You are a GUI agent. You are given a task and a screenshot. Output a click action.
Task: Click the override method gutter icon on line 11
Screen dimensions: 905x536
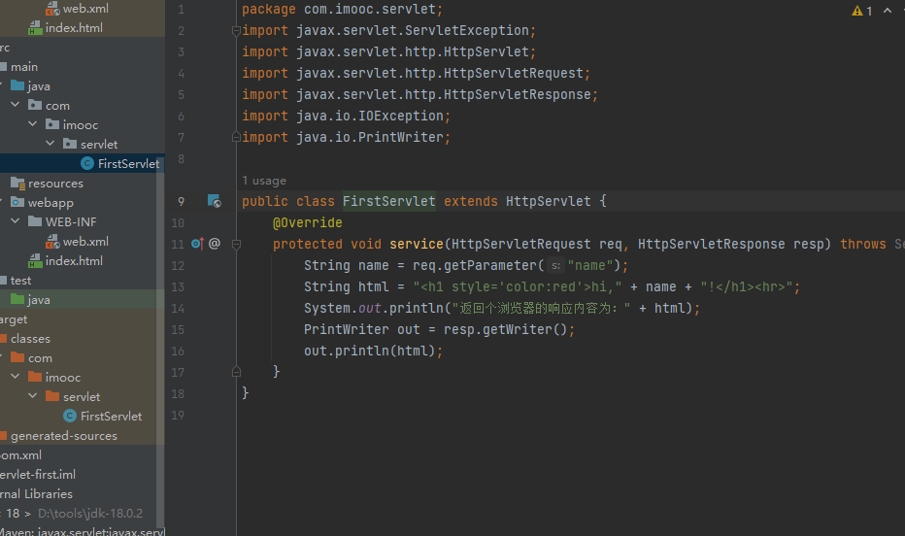[196, 244]
